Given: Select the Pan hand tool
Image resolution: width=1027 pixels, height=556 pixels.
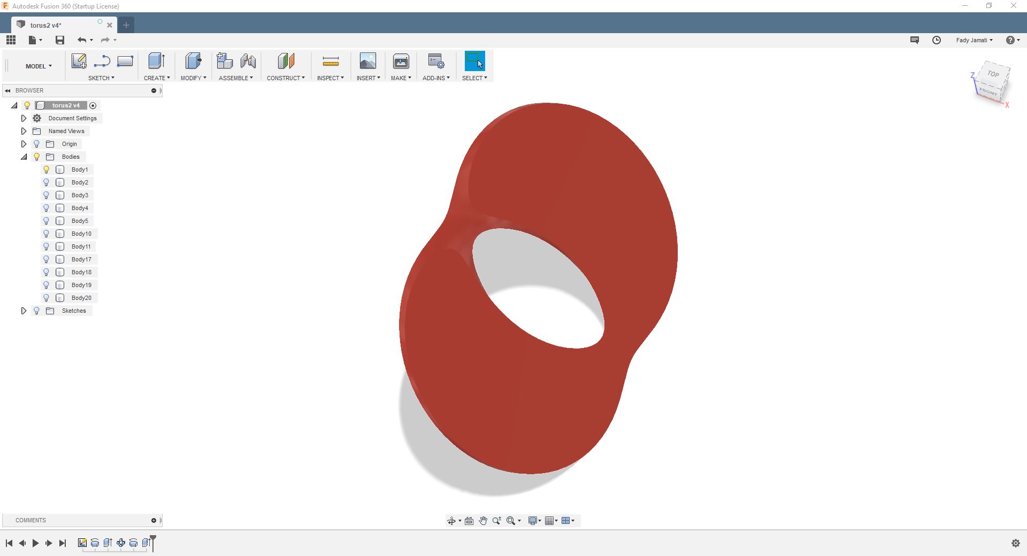Looking at the screenshot, I should pos(483,521).
